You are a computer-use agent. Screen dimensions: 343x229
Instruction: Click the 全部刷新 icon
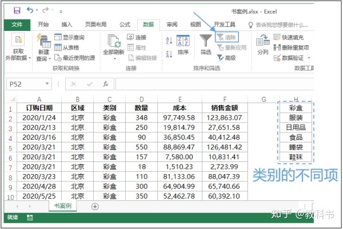[x=114, y=41]
